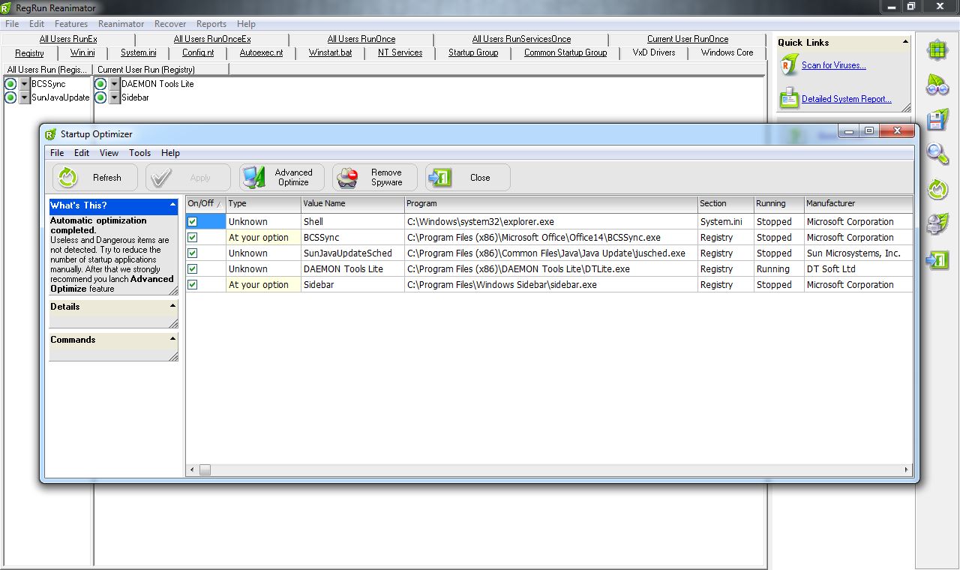Open File menu in Startup Optimizer

(x=57, y=153)
